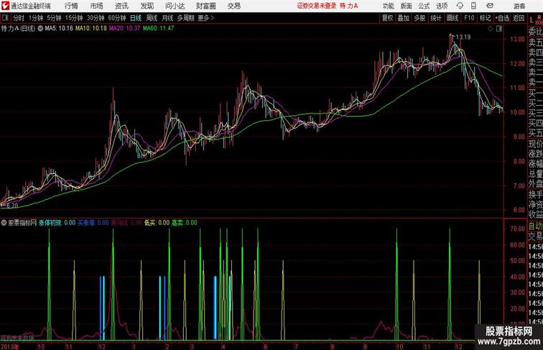This screenshot has height=350, width=543.
Task: Click the 低买: 0.00 indicator label
Action: coord(157,223)
